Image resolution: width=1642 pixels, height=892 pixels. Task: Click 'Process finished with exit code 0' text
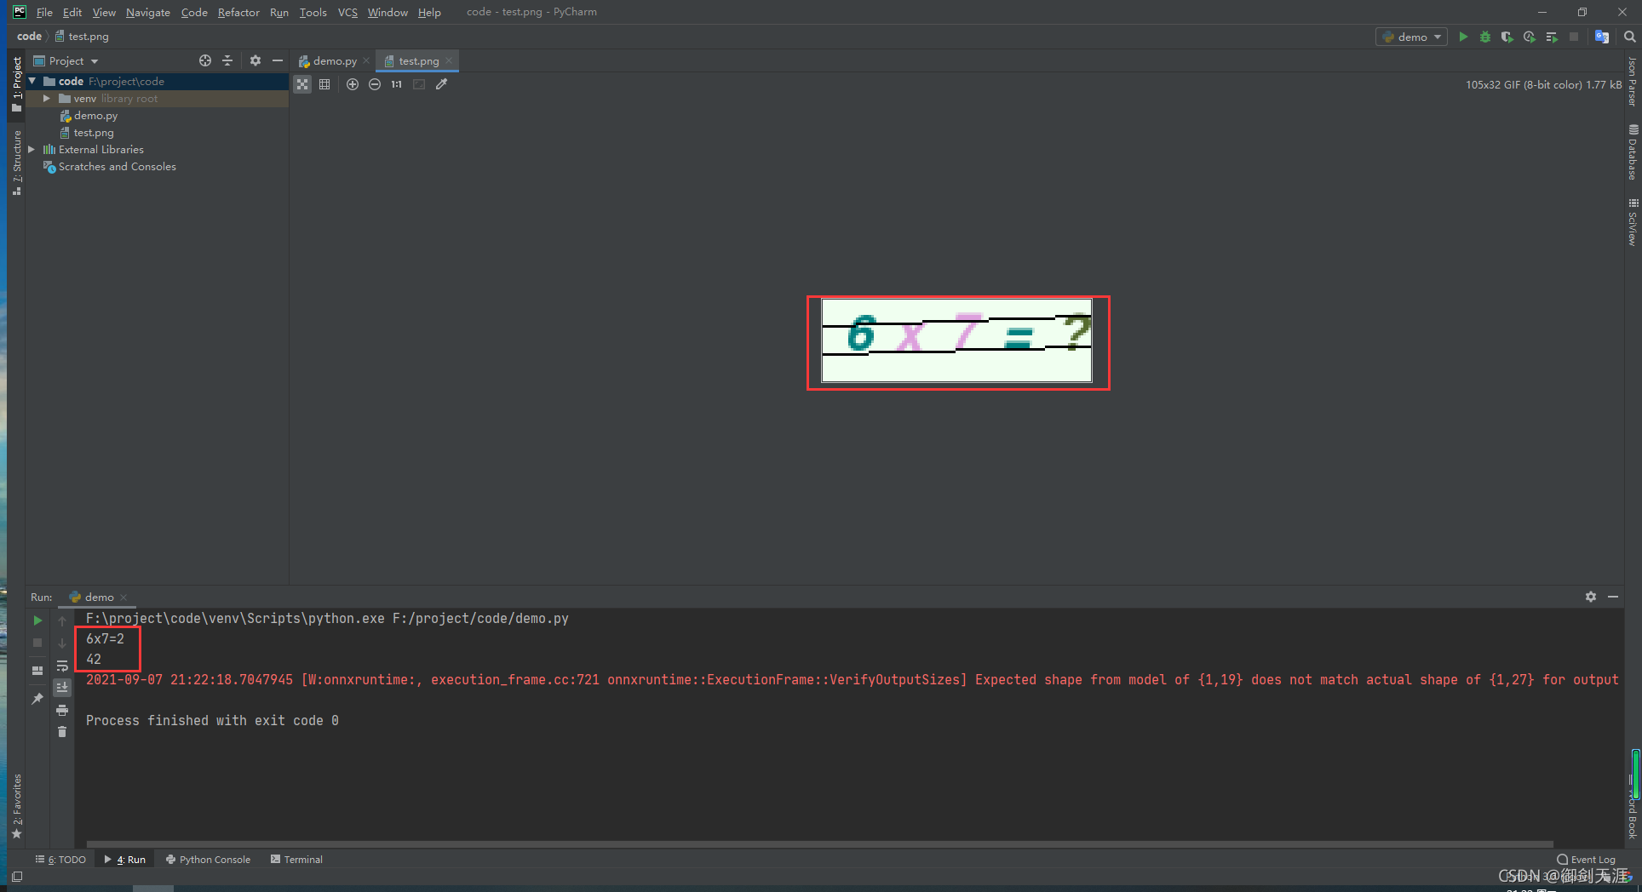[x=212, y=720]
